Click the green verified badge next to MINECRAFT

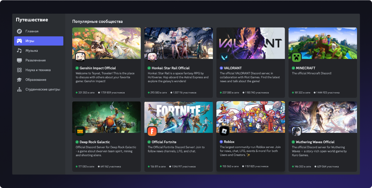click(293, 68)
